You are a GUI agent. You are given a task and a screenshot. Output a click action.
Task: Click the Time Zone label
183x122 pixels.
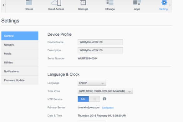(x=54, y=91)
